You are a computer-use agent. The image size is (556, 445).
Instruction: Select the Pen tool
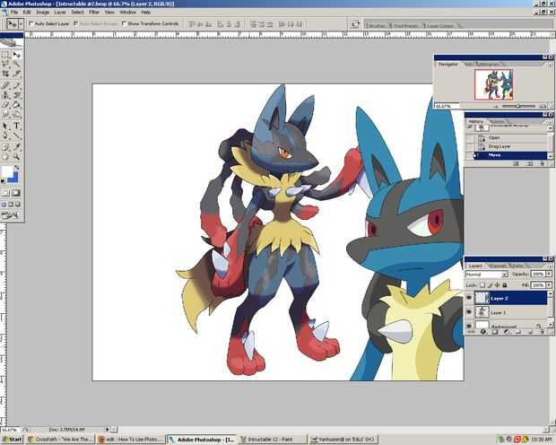click(x=5, y=135)
